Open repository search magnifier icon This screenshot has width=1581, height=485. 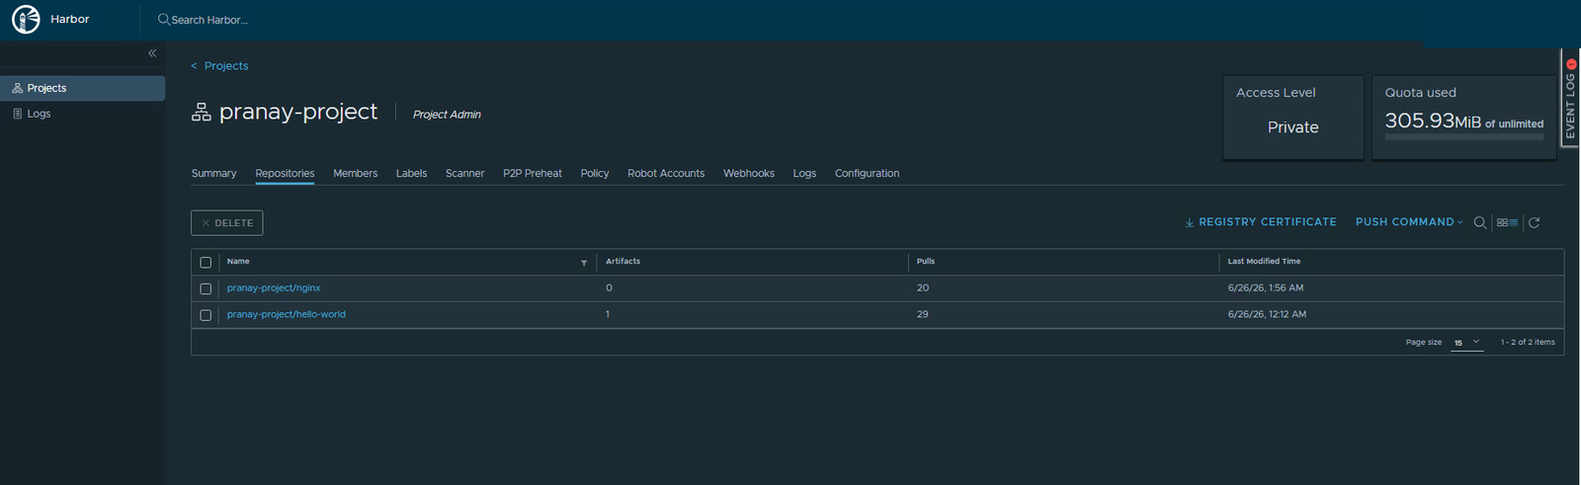(1480, 222)
